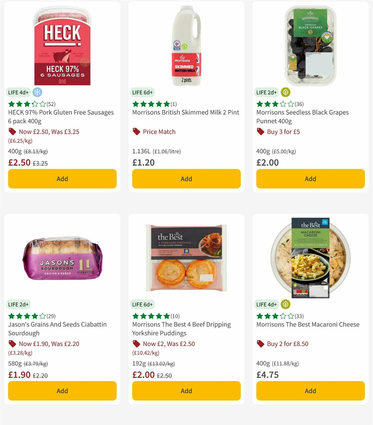Add Seedless Black Grapes to basket
This screenshot has width=373, height=425.
(x=310, y=179)
